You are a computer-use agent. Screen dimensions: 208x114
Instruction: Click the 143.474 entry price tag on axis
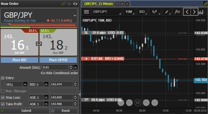point(201,59)
